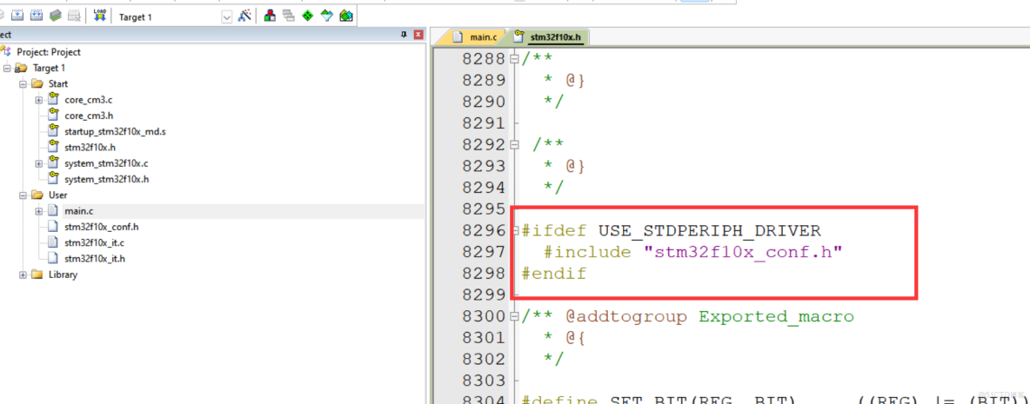Select startup_stm32f10x_md.s in the tree
This screenshot has height=404, width=1030.
tap(116, 132)
